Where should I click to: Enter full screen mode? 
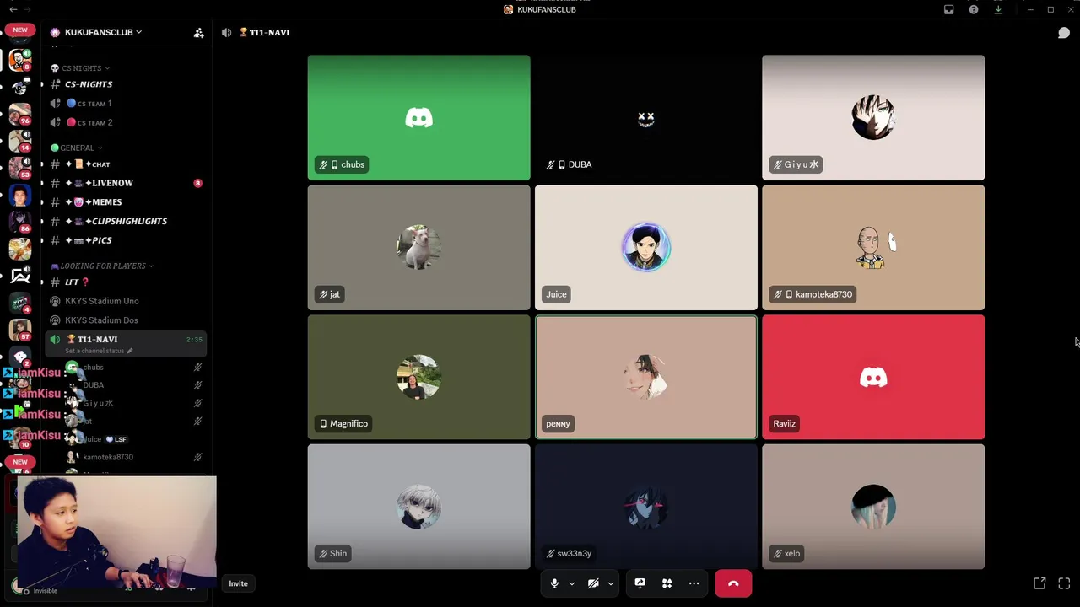pos(1064,583)
